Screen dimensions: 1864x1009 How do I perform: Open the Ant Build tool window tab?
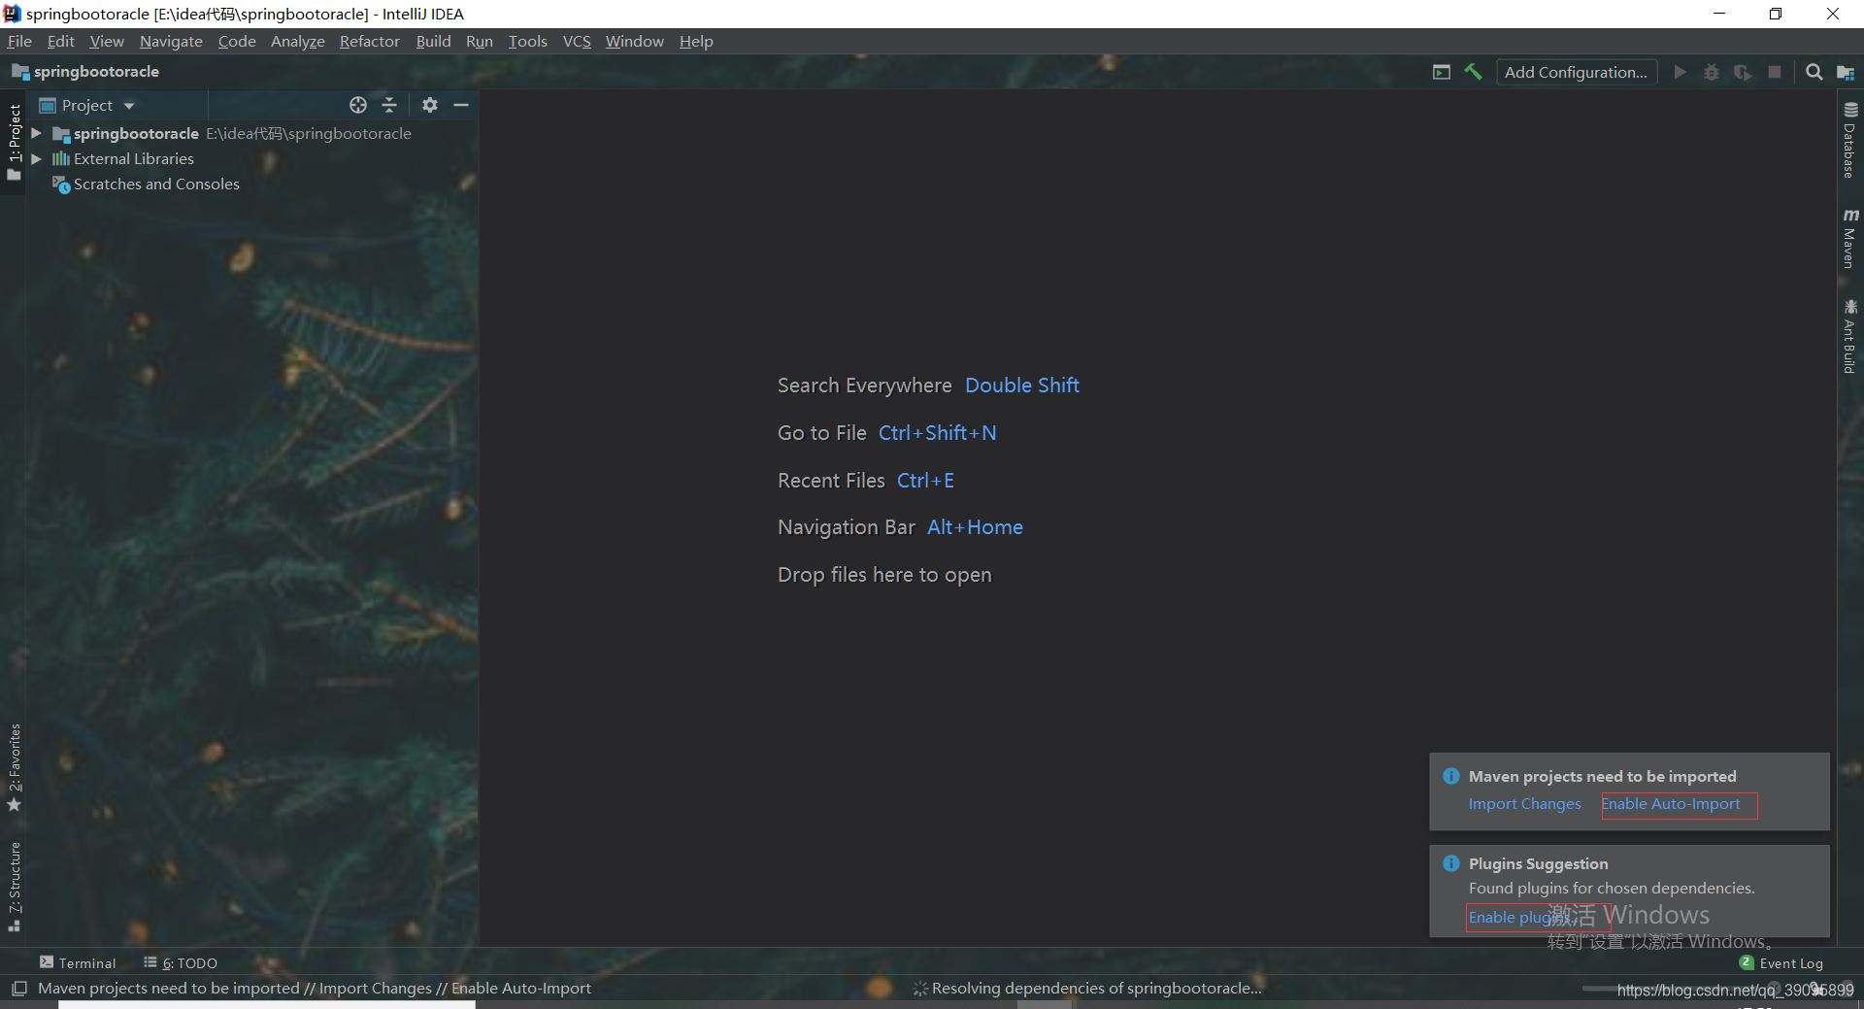click(1850, 336)
